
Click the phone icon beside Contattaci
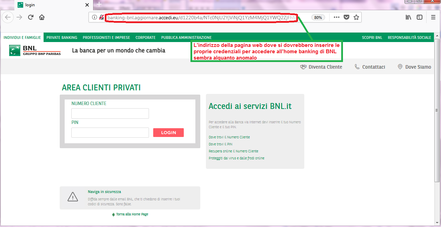[357, 67]
